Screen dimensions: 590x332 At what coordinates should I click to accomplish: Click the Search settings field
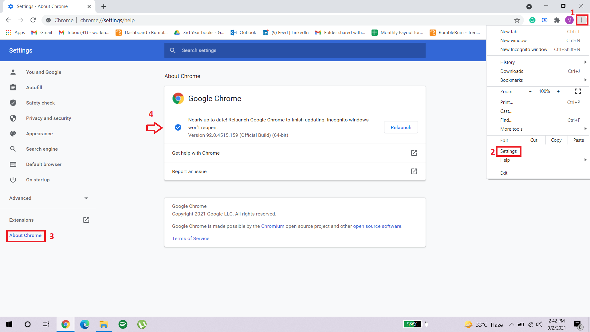click(x=295, y=50)
